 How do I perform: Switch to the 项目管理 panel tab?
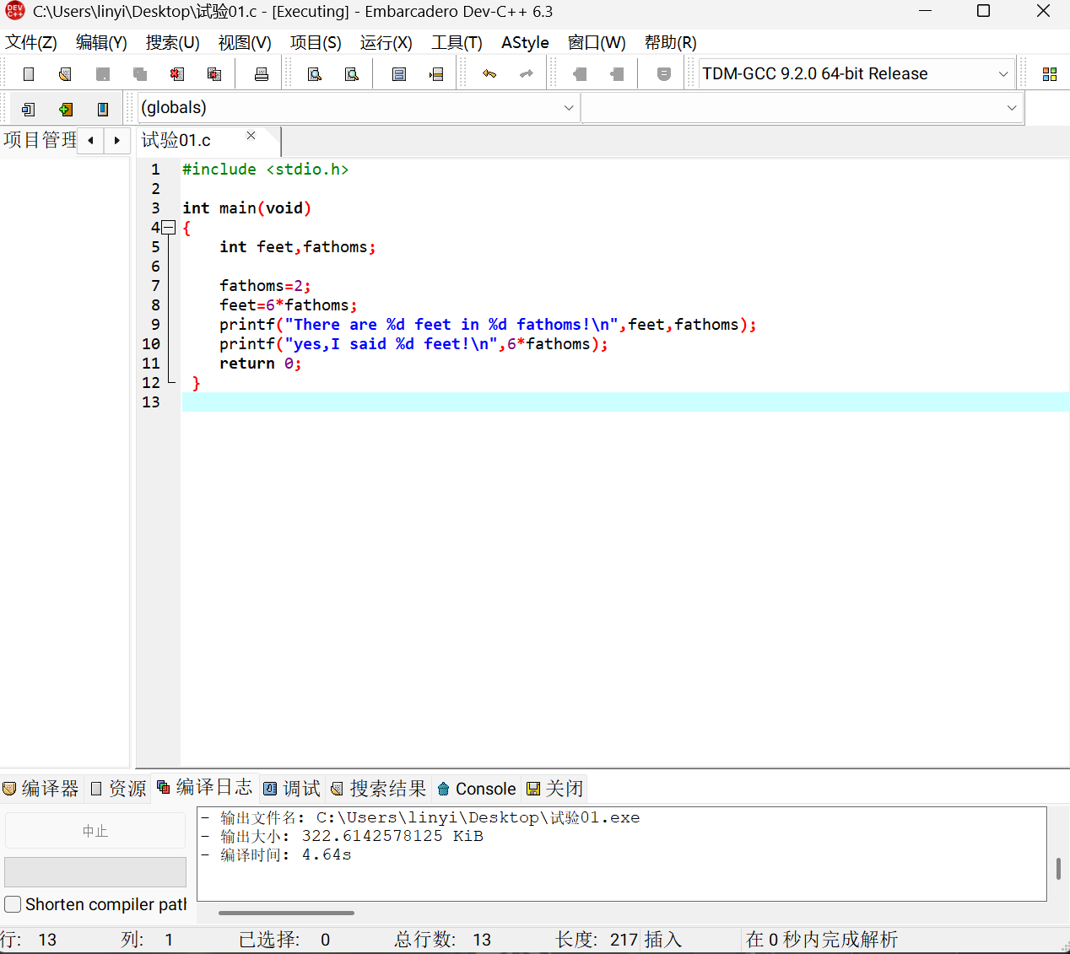tap(40, 140)
